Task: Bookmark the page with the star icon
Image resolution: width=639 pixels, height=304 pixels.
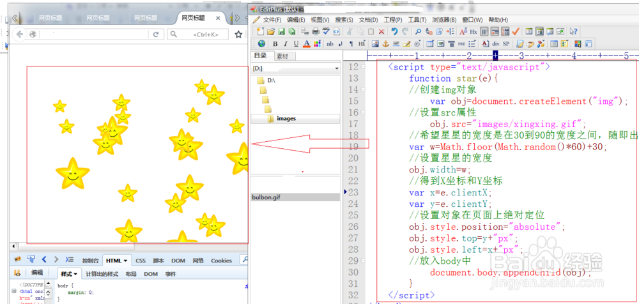Action: click(238, 34)
